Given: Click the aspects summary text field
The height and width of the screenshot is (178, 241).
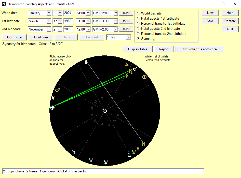Looking at the screenshot, I should coord(103,171).
